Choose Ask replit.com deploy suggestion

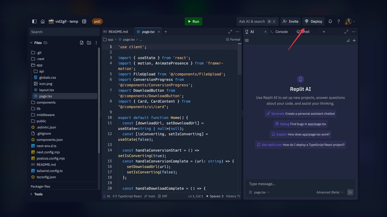tap(301, 145)
